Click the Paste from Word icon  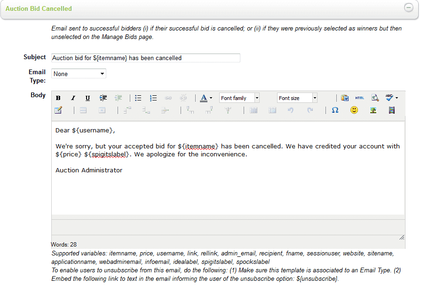tap(345, 98)
